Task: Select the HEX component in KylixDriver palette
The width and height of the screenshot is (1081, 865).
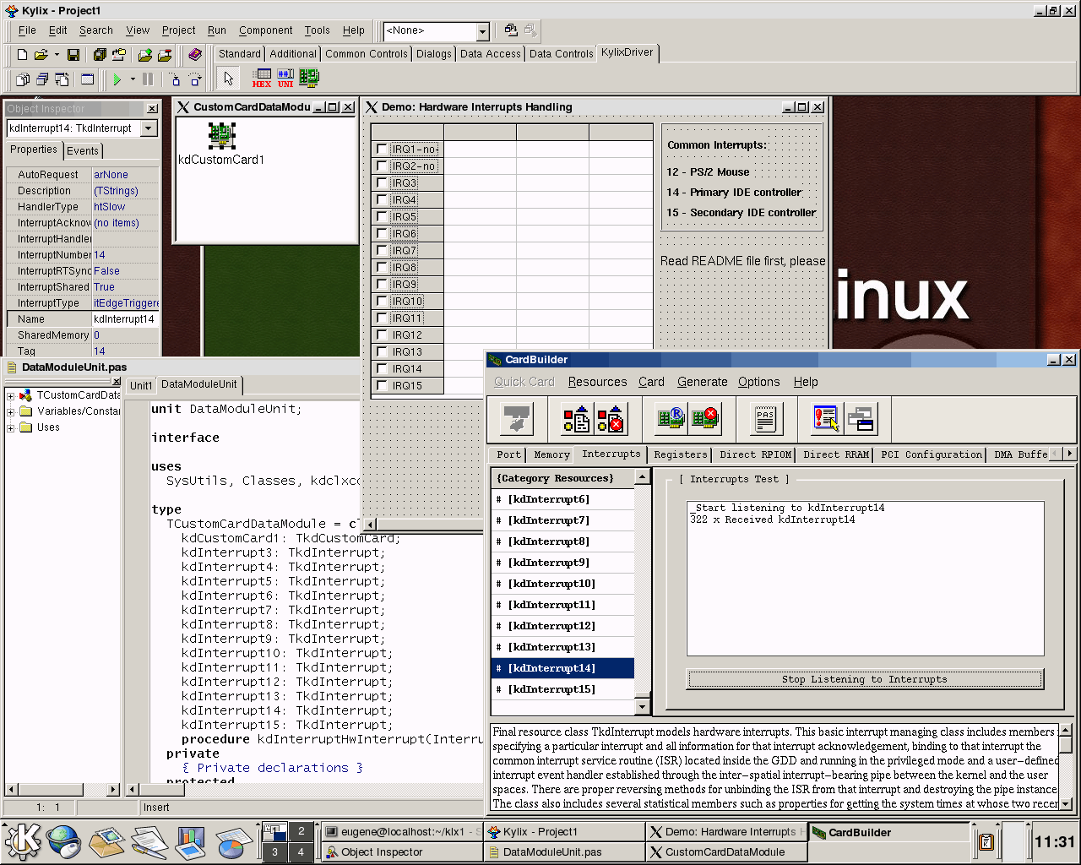Action: pyautogui.click(x=262, y=79)
